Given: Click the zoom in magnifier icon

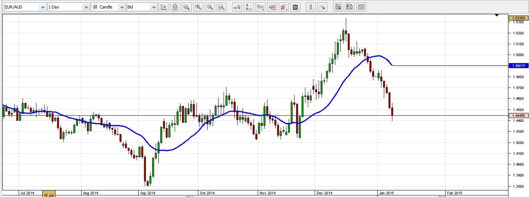Looking at the screenshot, I should (198, 7).
